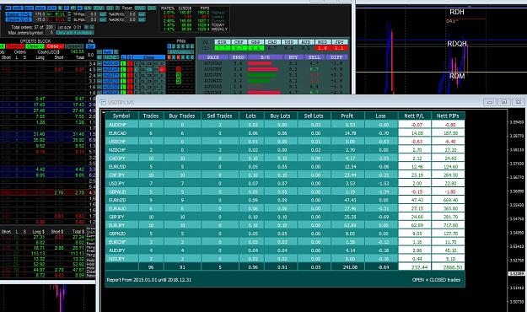Image resolution: width=527 pixels, height=312 pixels.
Task: Click the blue AUDCAD symbol button in dashboard
Action: (x=111, y=63)
